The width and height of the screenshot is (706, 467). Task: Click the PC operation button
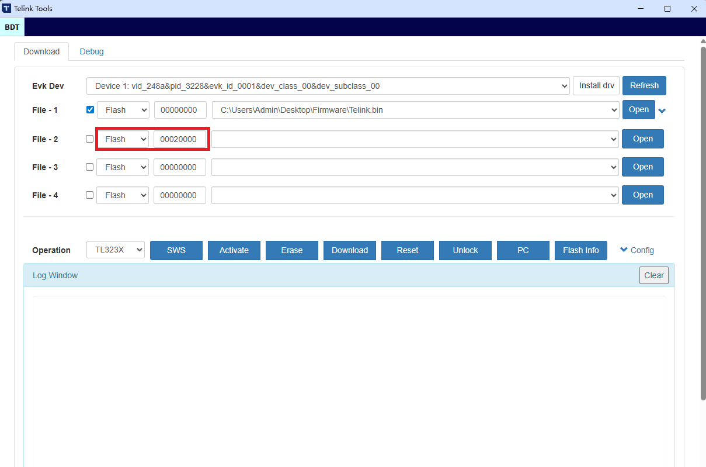[523, 250]
